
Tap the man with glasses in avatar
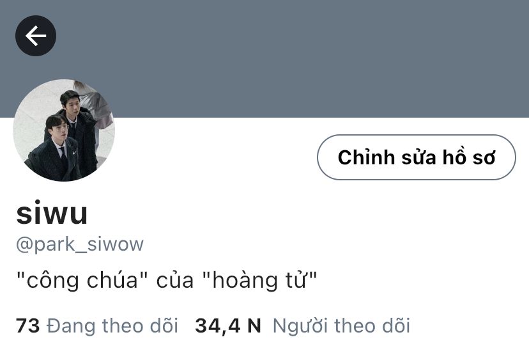coord(56,148)
